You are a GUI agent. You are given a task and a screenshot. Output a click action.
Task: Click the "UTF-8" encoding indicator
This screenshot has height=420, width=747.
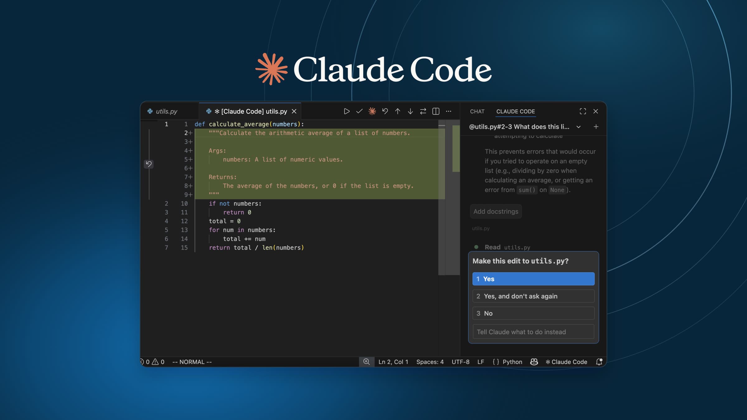pos(460,362)
